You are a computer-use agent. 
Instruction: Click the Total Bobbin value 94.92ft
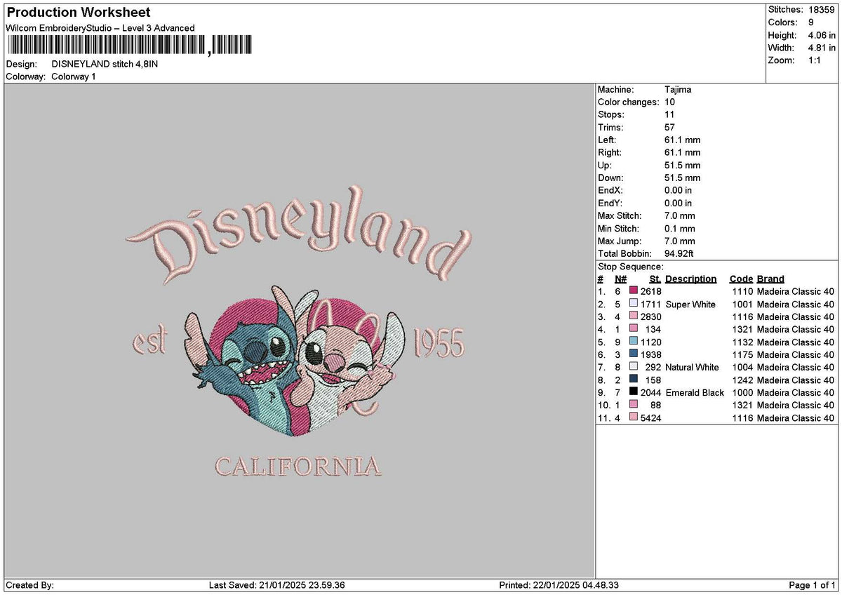pyautogui.click(x=679, y=254)
